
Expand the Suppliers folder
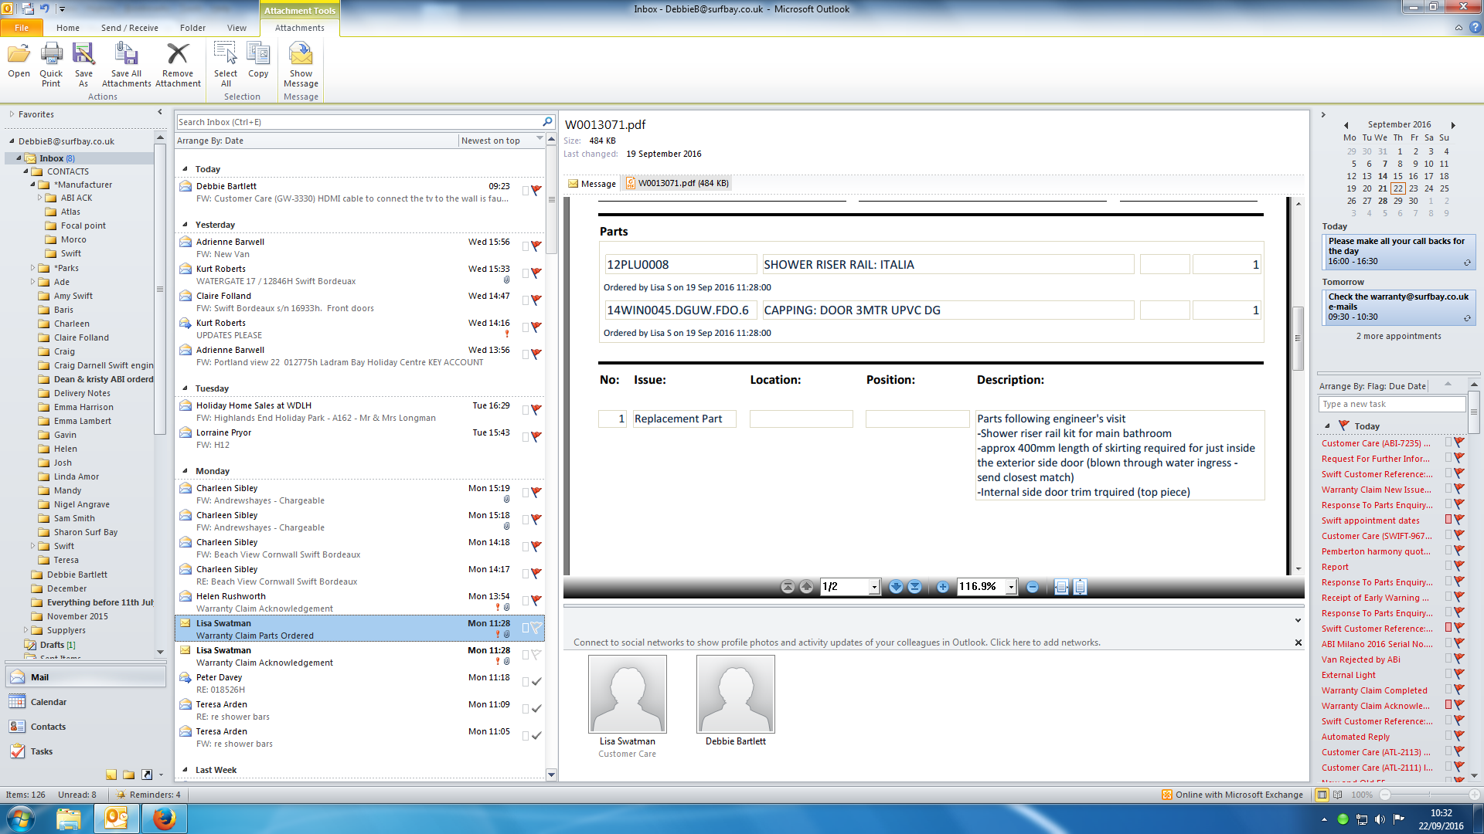click(x=26, y=630)
